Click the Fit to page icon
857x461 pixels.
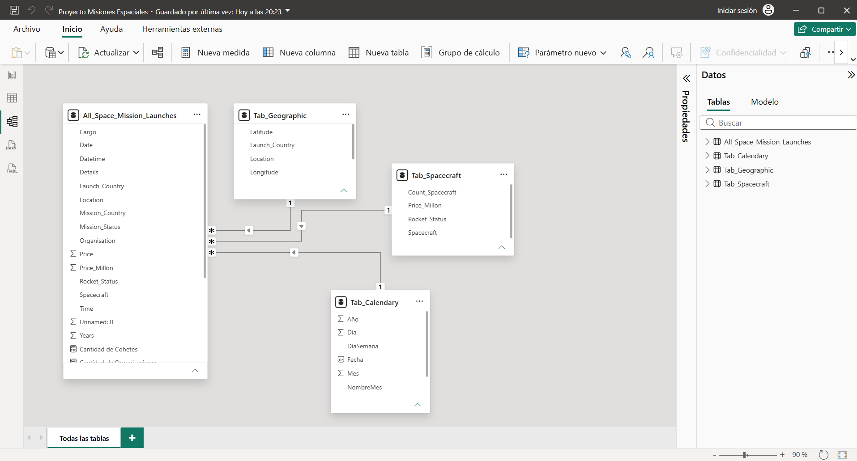click(x=842, y=455)
